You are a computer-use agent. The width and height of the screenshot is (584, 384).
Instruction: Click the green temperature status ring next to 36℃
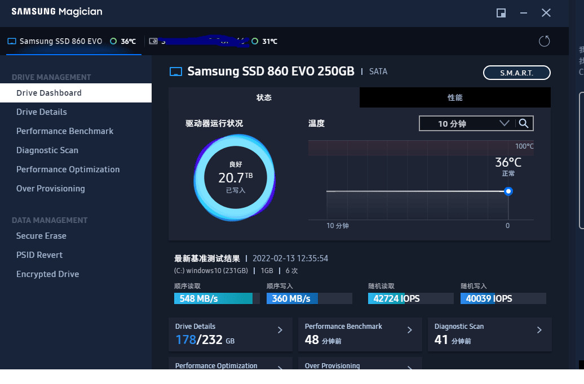coord(113,41)
